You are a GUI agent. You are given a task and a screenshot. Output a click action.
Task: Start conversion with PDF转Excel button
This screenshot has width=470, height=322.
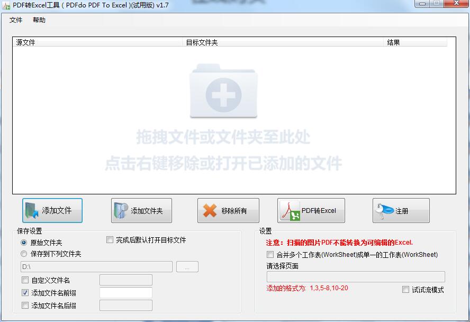pos(311,210)
